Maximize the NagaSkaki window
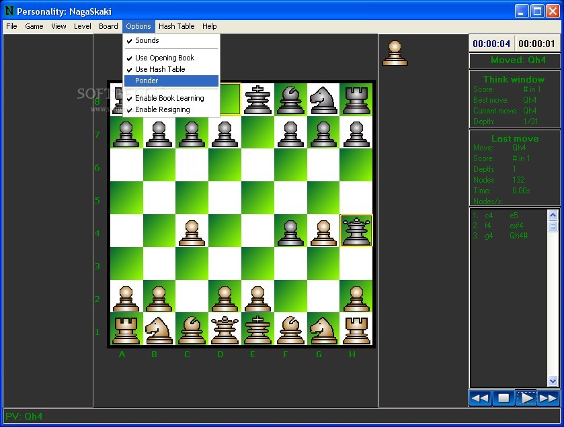The width and height of the screenshot is (564, 427). tap(537, 11)
